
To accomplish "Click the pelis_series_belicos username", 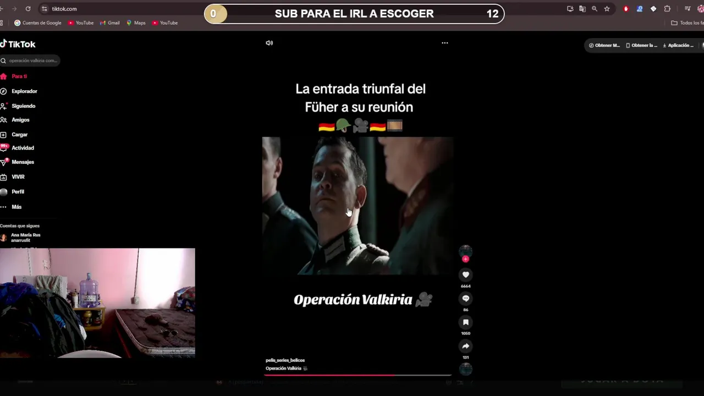I will pos(285,360).
